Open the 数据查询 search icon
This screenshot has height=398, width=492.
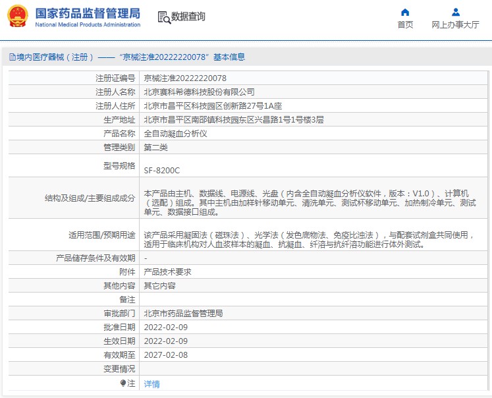coord(164,18)
